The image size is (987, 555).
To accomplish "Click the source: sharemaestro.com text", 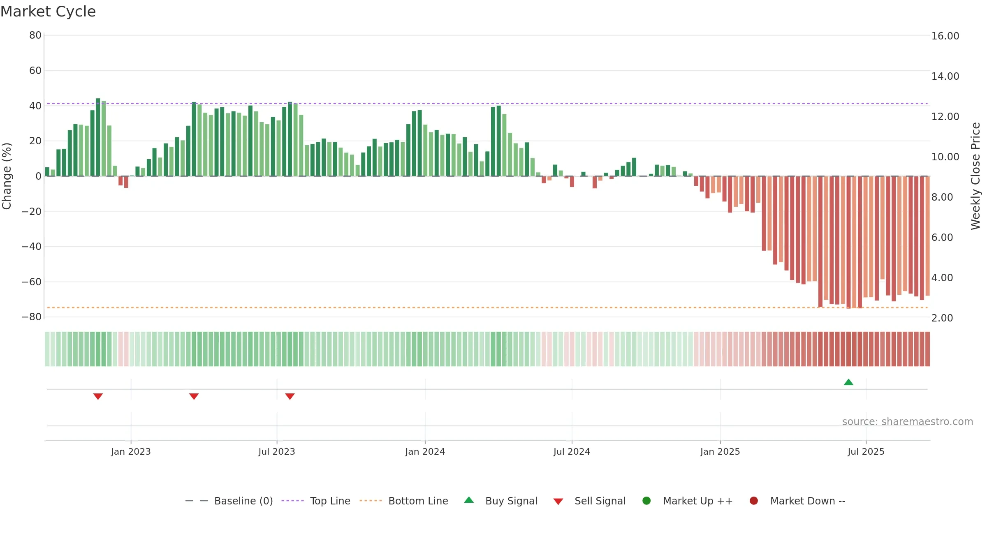I will (x=908, y=421).
